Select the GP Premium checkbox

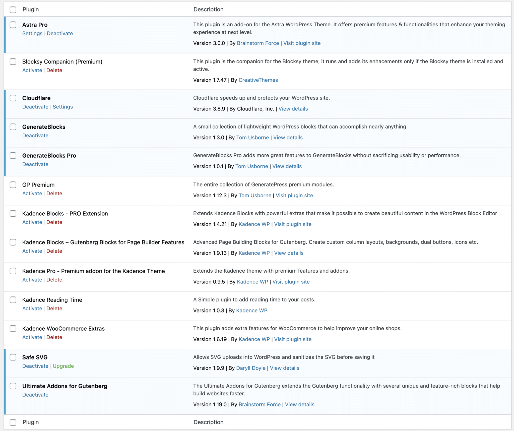pyautogui.click(x=13, y=185)
